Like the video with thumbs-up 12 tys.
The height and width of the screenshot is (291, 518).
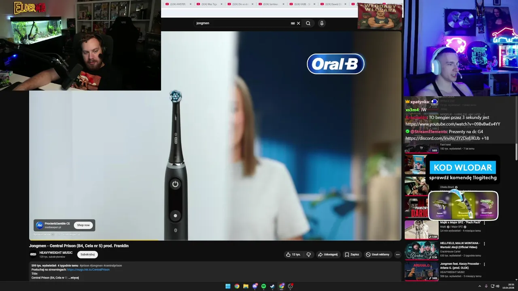click(293, 255)
